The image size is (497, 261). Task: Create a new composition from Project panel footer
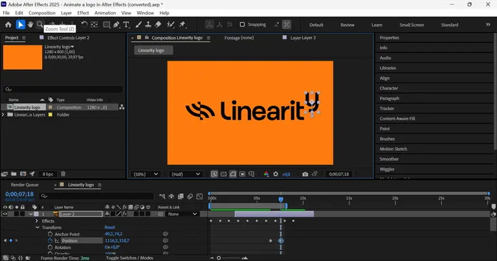[x=23, y=174]
